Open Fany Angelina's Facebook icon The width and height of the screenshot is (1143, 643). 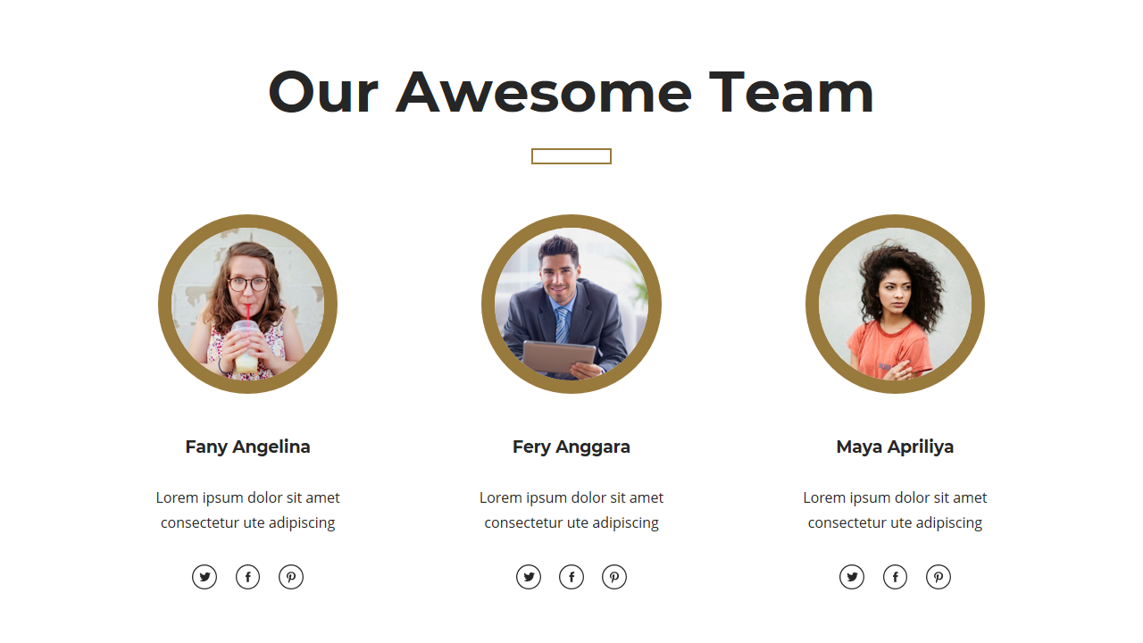(x=247, y=577)
